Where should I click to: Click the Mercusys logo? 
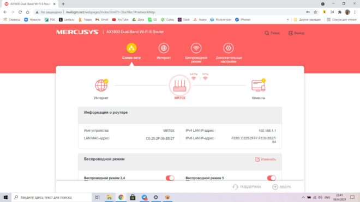[x=77, y=32]
